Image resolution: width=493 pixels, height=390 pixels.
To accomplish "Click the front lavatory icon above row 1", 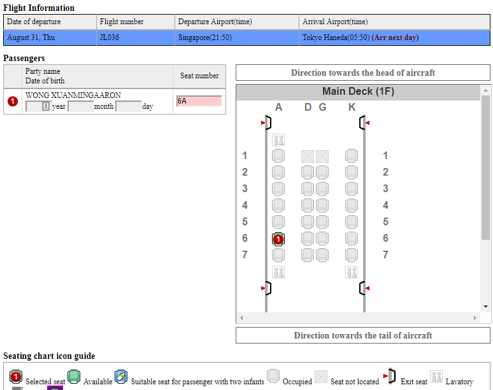I will click(x=278, y=139).
